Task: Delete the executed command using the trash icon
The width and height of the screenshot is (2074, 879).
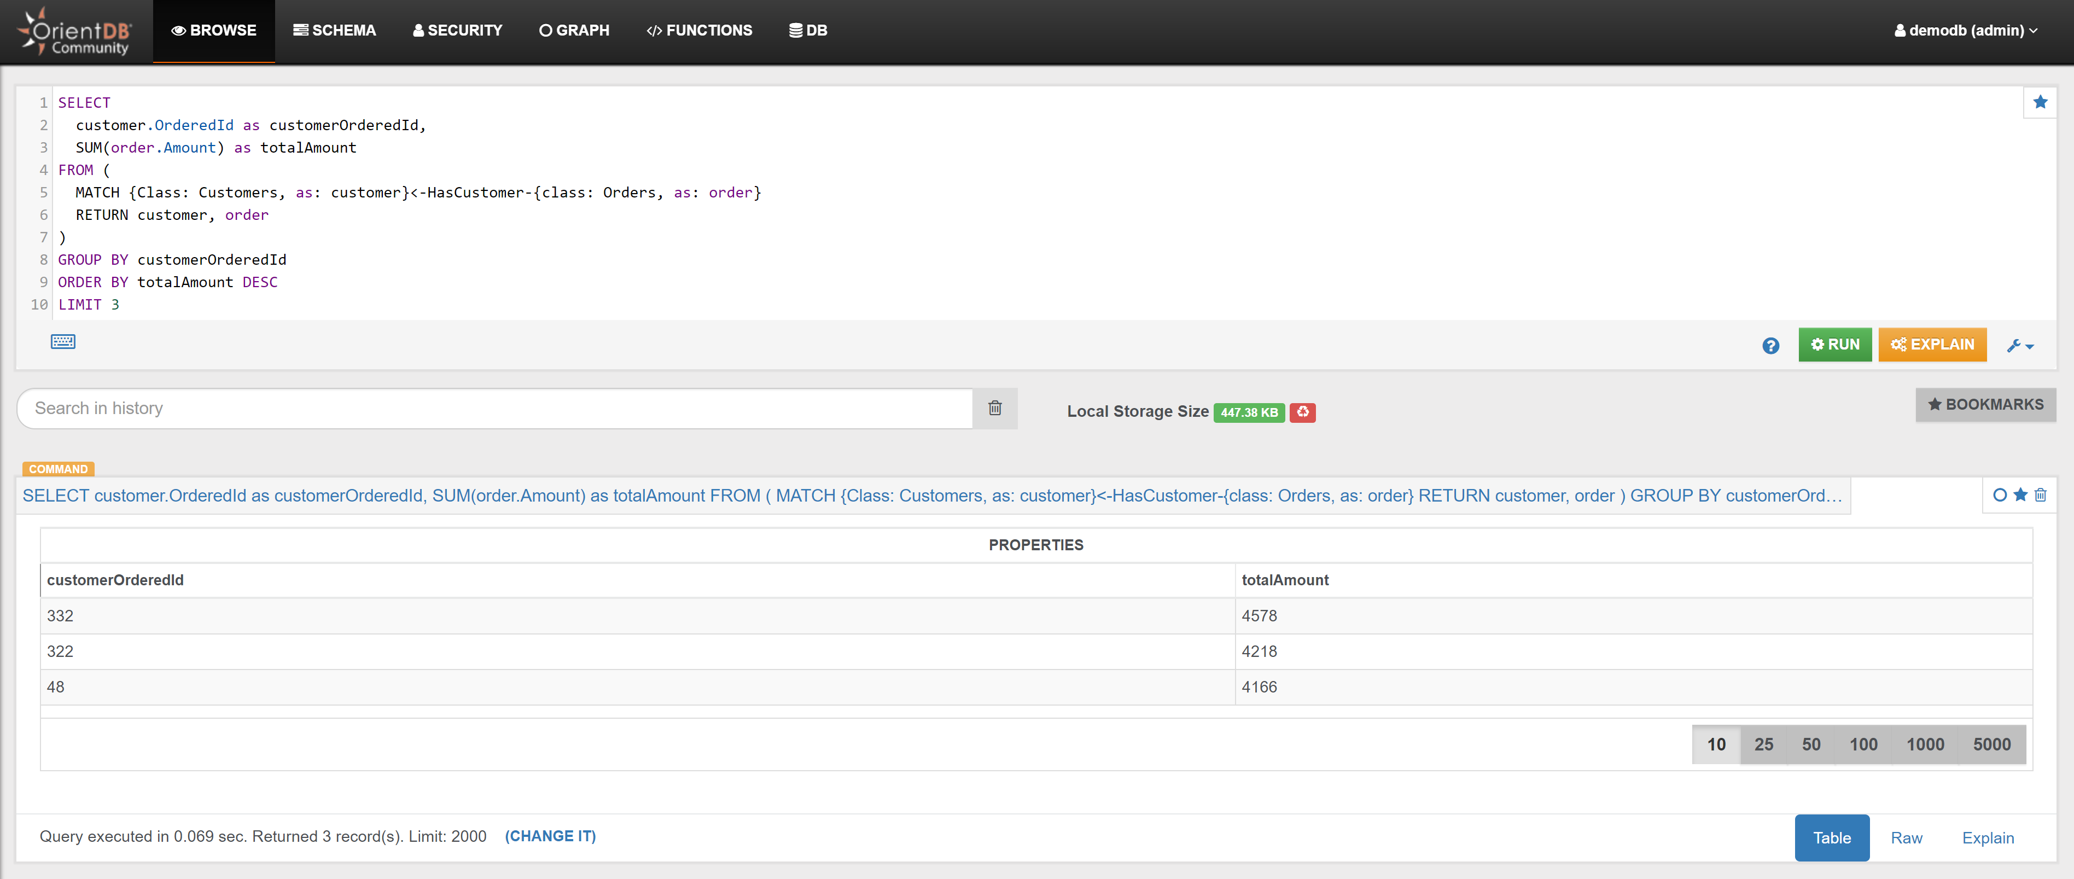Action: pyautogui.click(x=2040, y=495)
